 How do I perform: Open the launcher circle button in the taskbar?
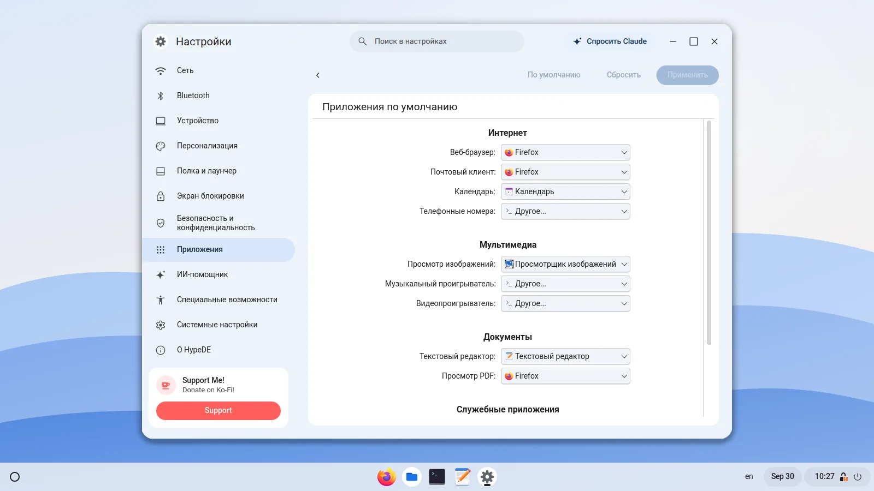pyautogui.click(x=15, y=477)
